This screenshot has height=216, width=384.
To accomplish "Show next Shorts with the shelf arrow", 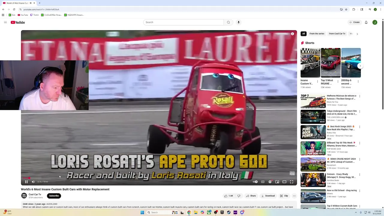I will pos(360,66).
